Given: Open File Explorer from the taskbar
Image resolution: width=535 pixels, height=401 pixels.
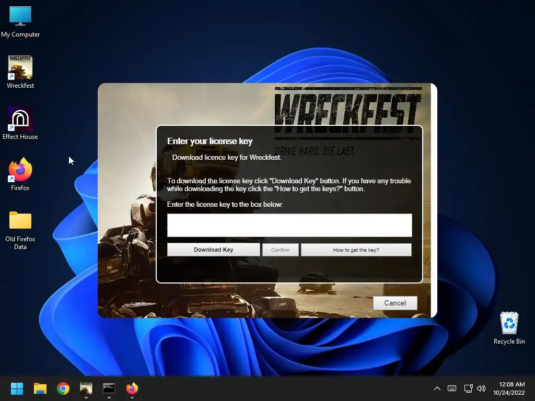Looking at the screenshot, I should (40, 388).
